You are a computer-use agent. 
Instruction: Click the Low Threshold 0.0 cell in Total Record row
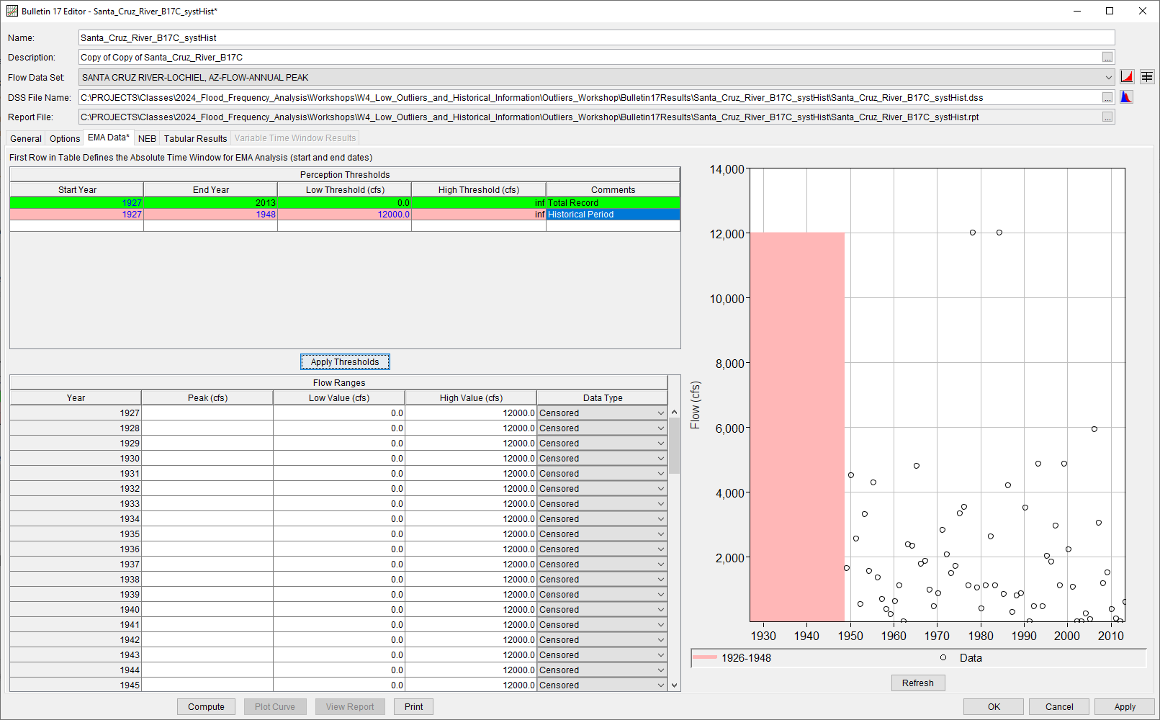[344, 203]
